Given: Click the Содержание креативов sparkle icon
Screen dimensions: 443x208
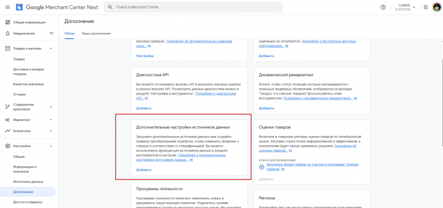Looking at the screenshot, I should (x=8, y=107).
